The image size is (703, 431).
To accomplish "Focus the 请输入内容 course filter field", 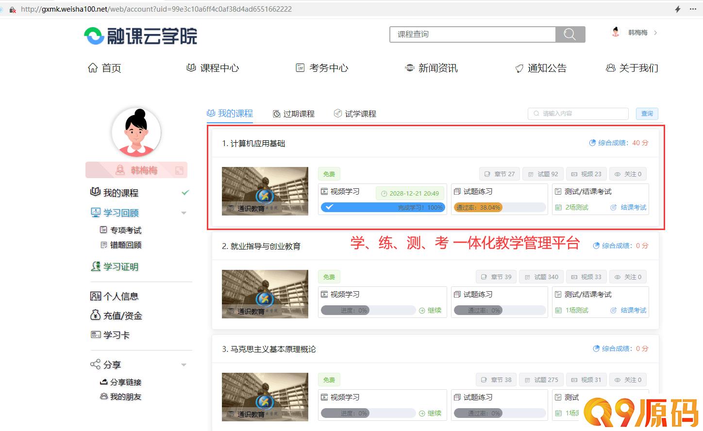I will click(578, 114).
